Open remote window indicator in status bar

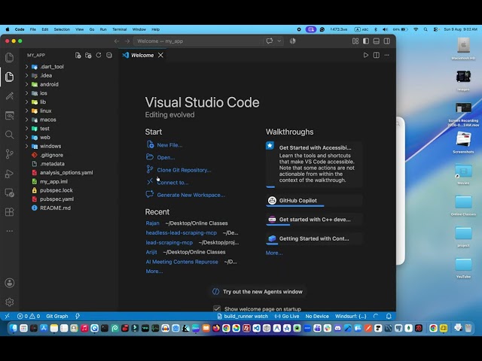tap(7, 316)
